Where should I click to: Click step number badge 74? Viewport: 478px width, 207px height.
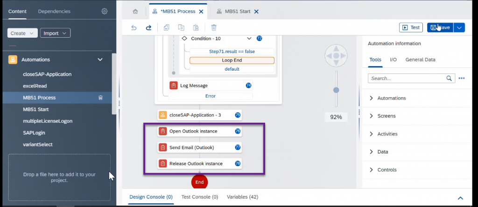click(x=248, y=86)
